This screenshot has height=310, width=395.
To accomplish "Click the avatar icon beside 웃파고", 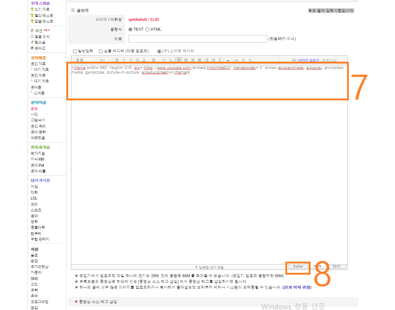I will pyautogui.click(x=32, y=48).
